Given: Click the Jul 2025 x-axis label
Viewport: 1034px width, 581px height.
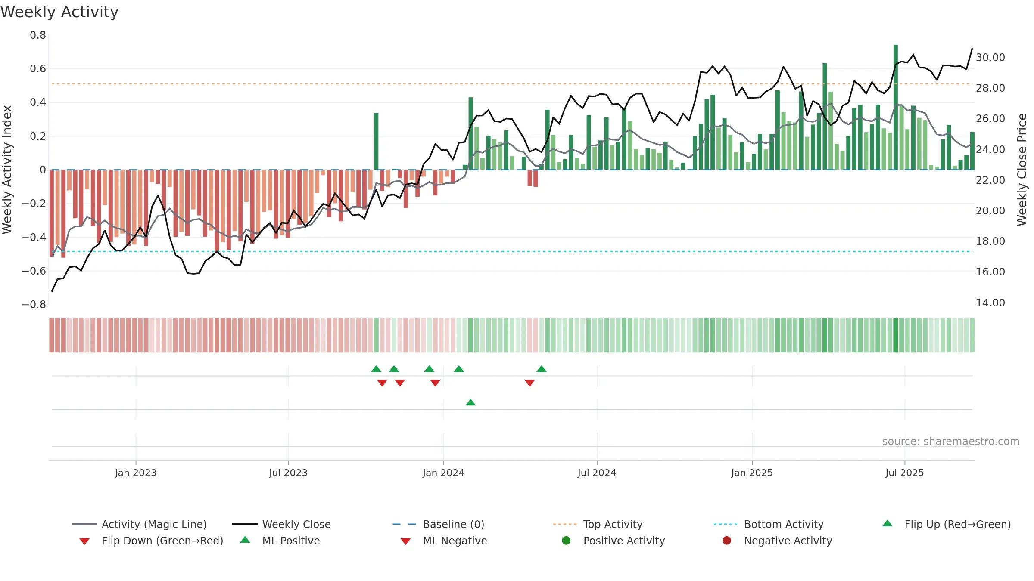Looking at the screenshot, I should point(905,473).
